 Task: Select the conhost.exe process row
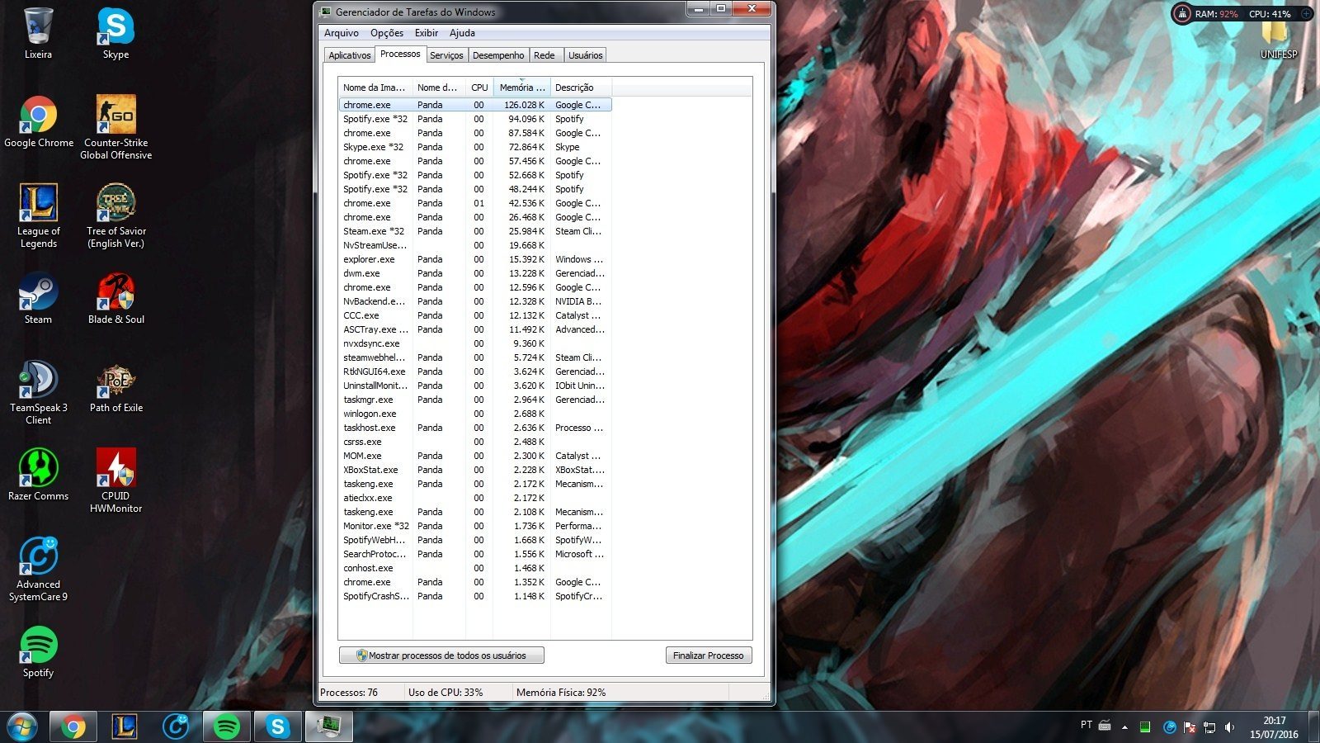475,568
